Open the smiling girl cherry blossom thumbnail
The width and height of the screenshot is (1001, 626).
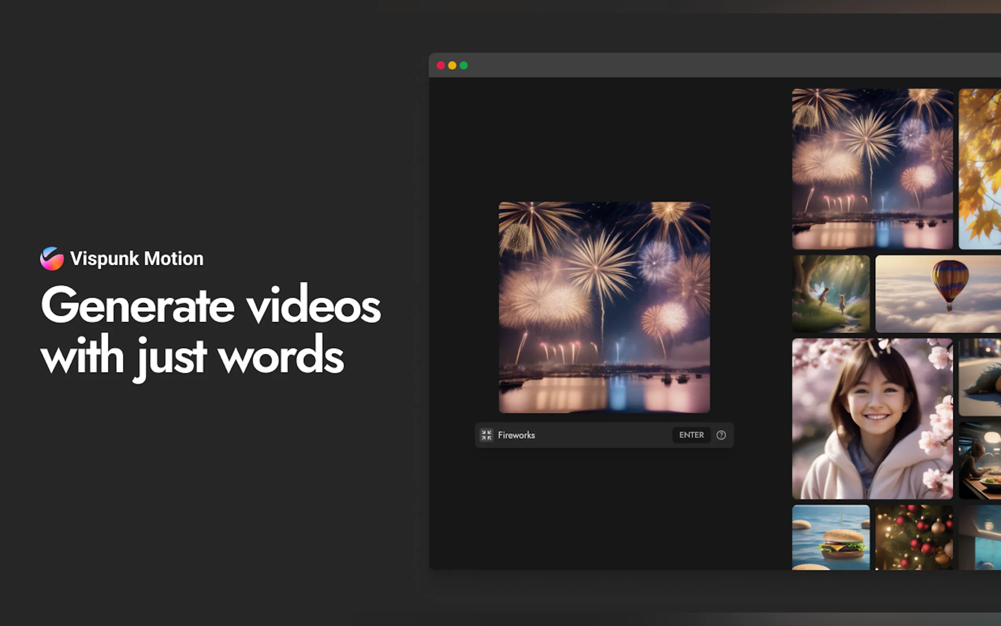pyautogui.click(x=872, y=419)
